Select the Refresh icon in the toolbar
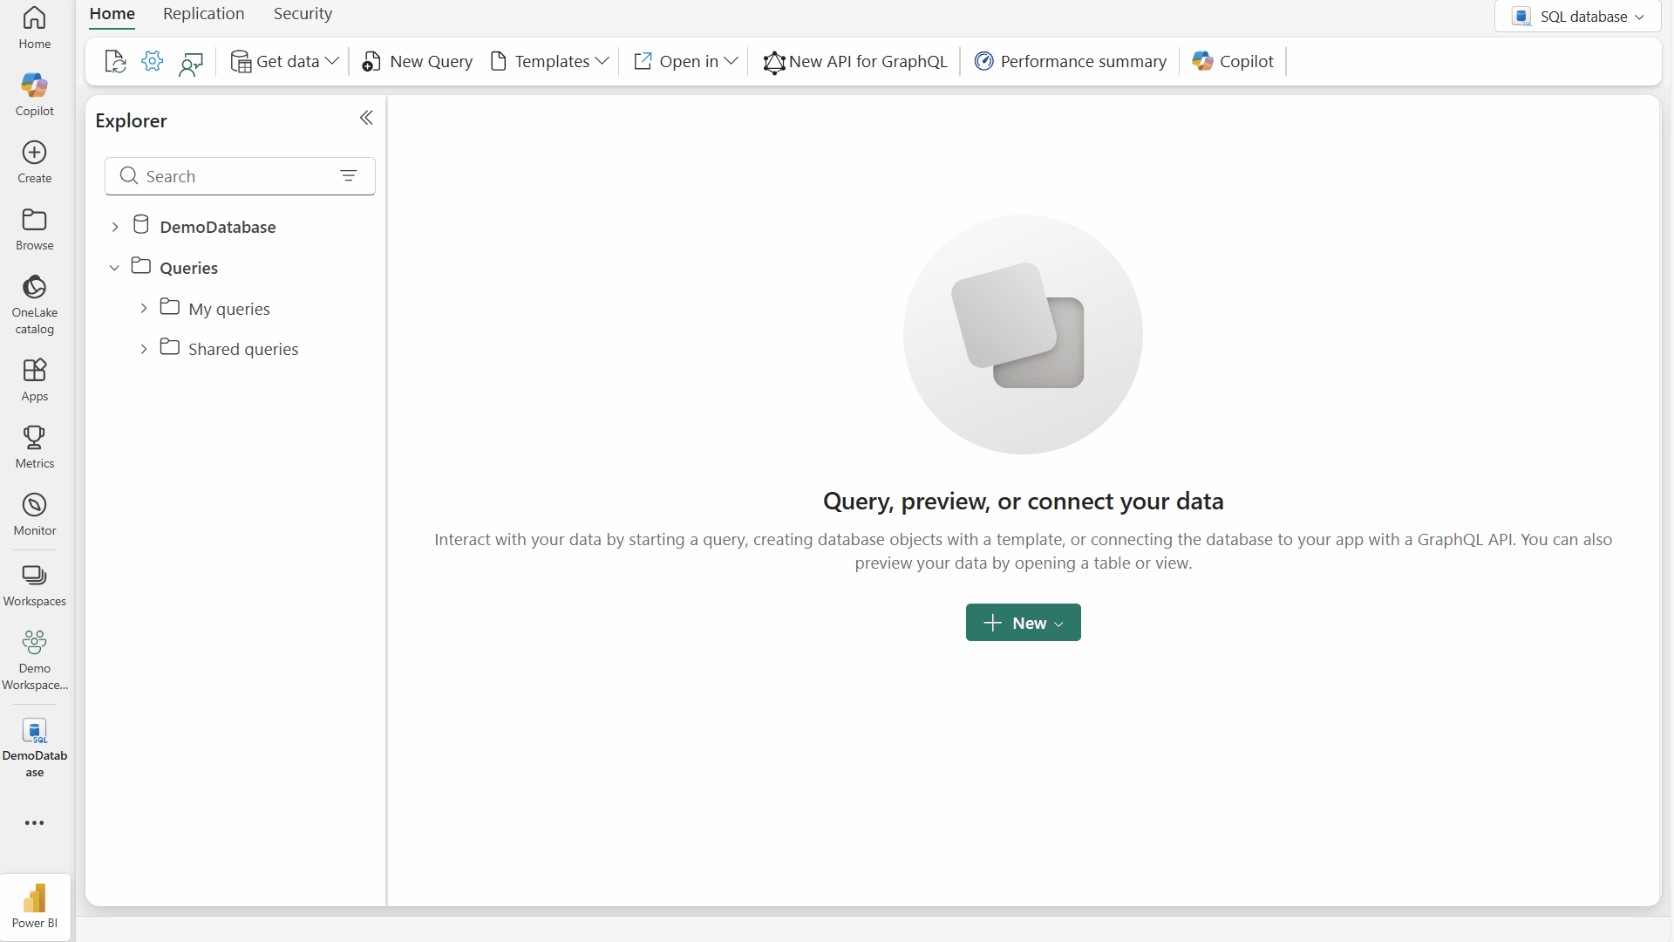The width and height of the screenshot is (1674, 942). pos(114,61)
